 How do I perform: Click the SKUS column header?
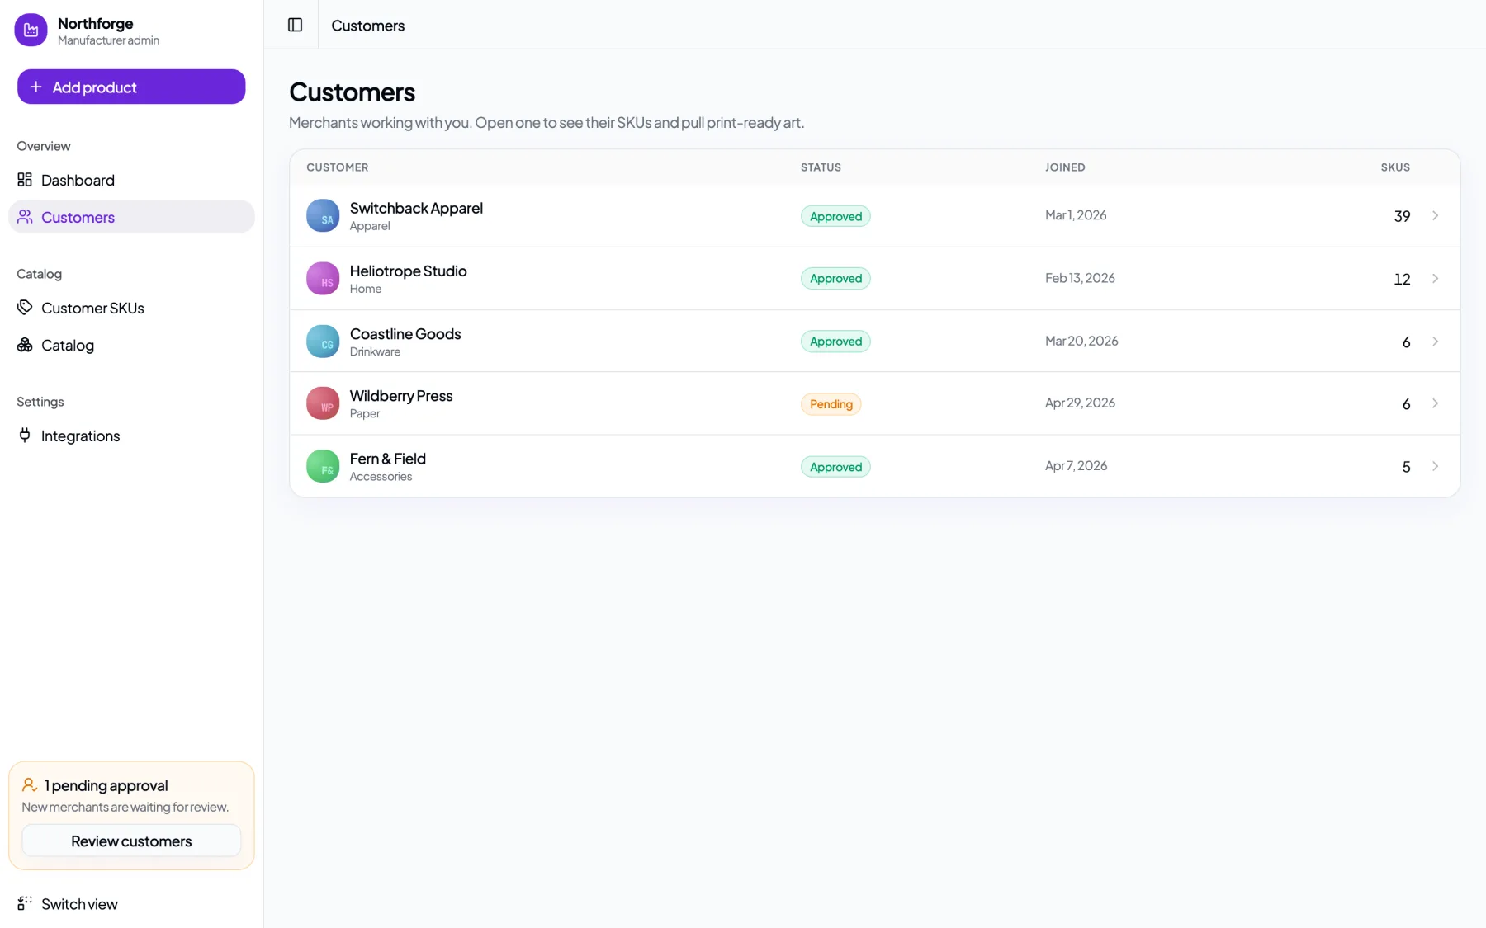coord(1395,167)
